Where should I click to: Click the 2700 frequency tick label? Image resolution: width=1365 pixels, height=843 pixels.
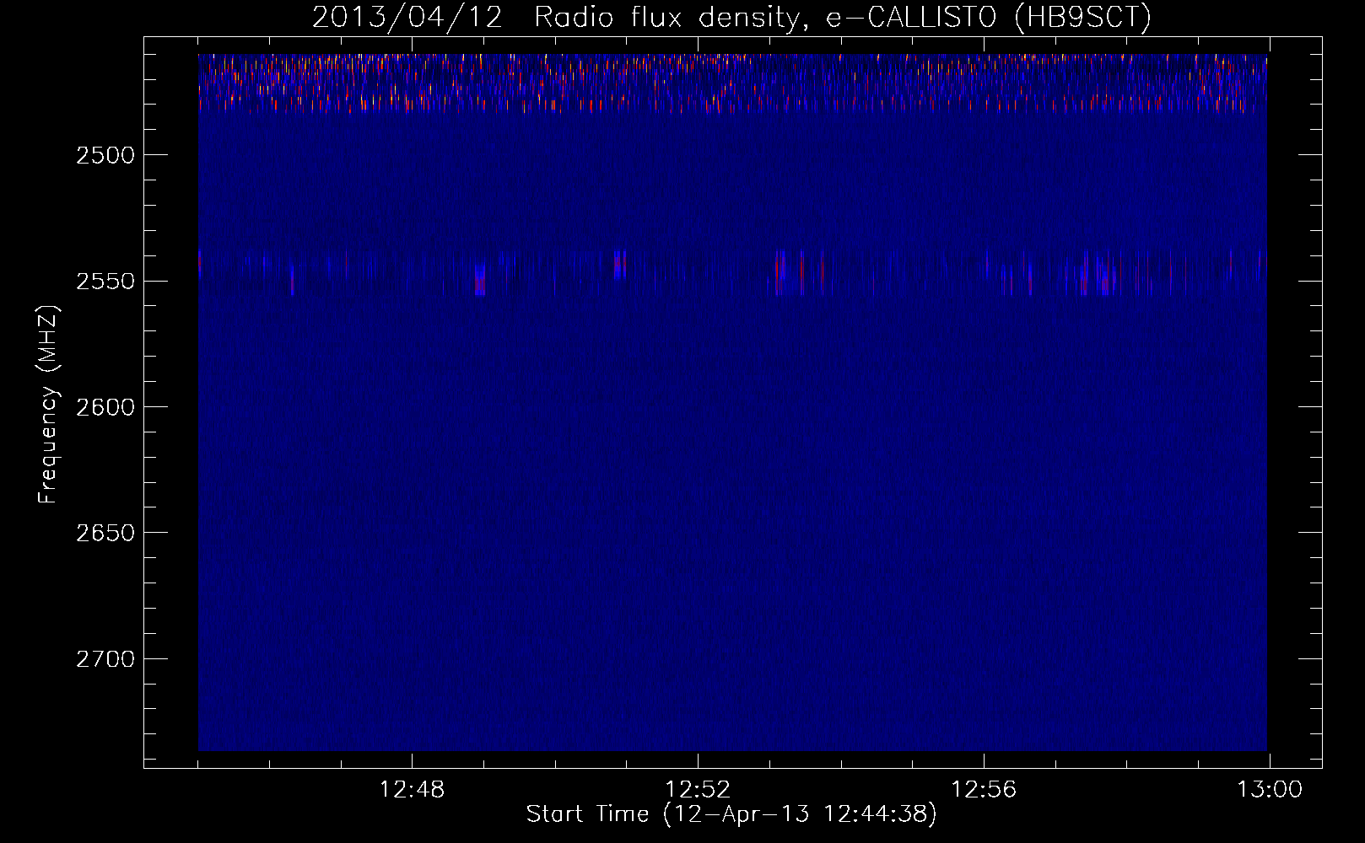pyautogui.click(x=105, y=659)
